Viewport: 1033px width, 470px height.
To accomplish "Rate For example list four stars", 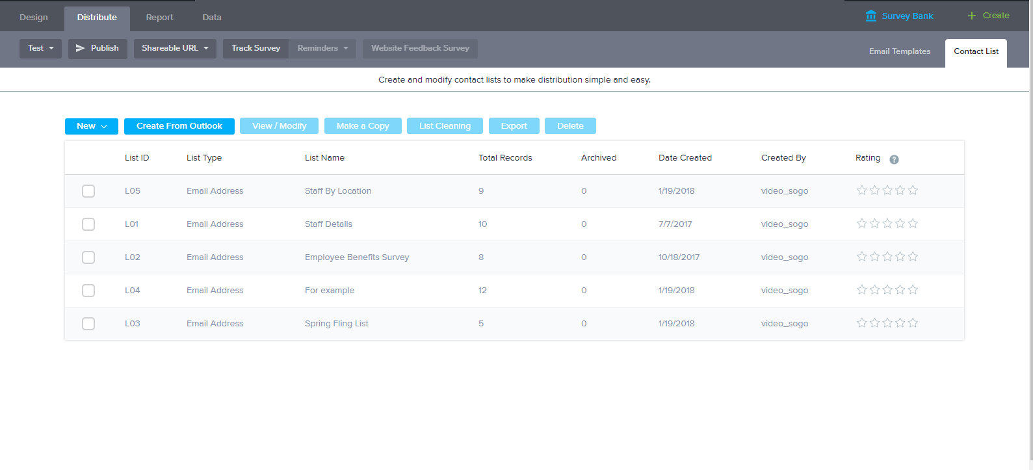I will pyautogui.click(x=900, y=290).
